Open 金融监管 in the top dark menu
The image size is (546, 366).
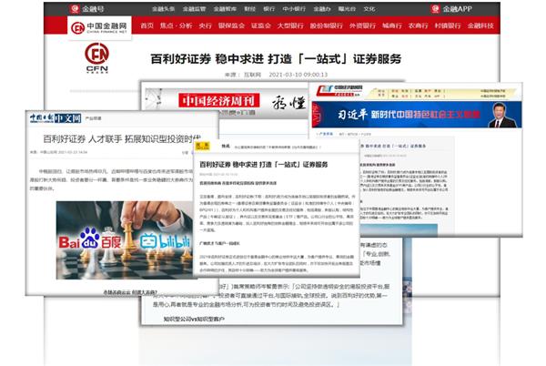(x=195, y=9)
